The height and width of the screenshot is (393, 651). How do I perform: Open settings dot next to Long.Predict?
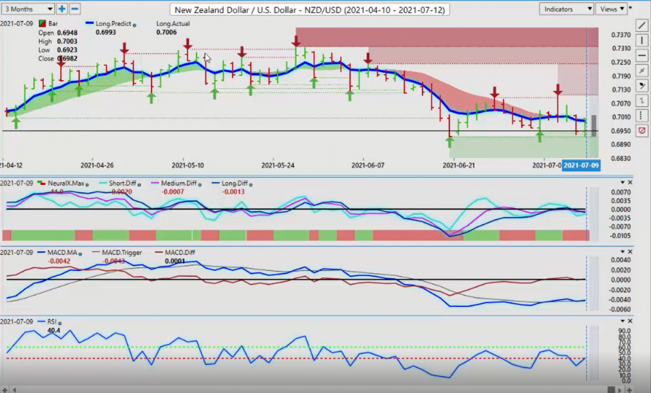pos(135,25)
